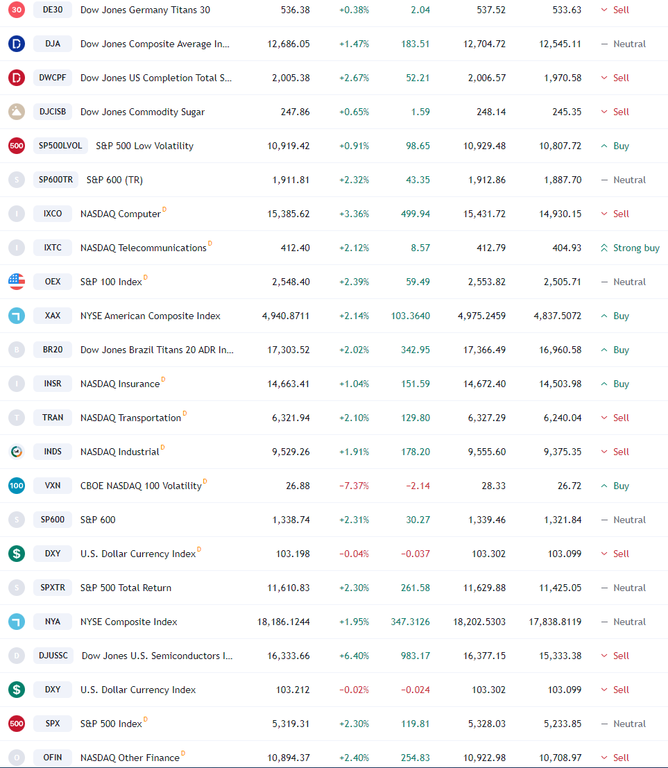Click the VXN blue 100 icon
668x768 pixels.
click(17, 486)
